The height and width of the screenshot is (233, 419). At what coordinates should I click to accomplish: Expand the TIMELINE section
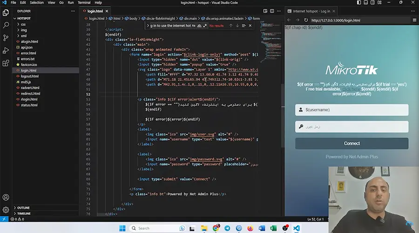[46, 213]
